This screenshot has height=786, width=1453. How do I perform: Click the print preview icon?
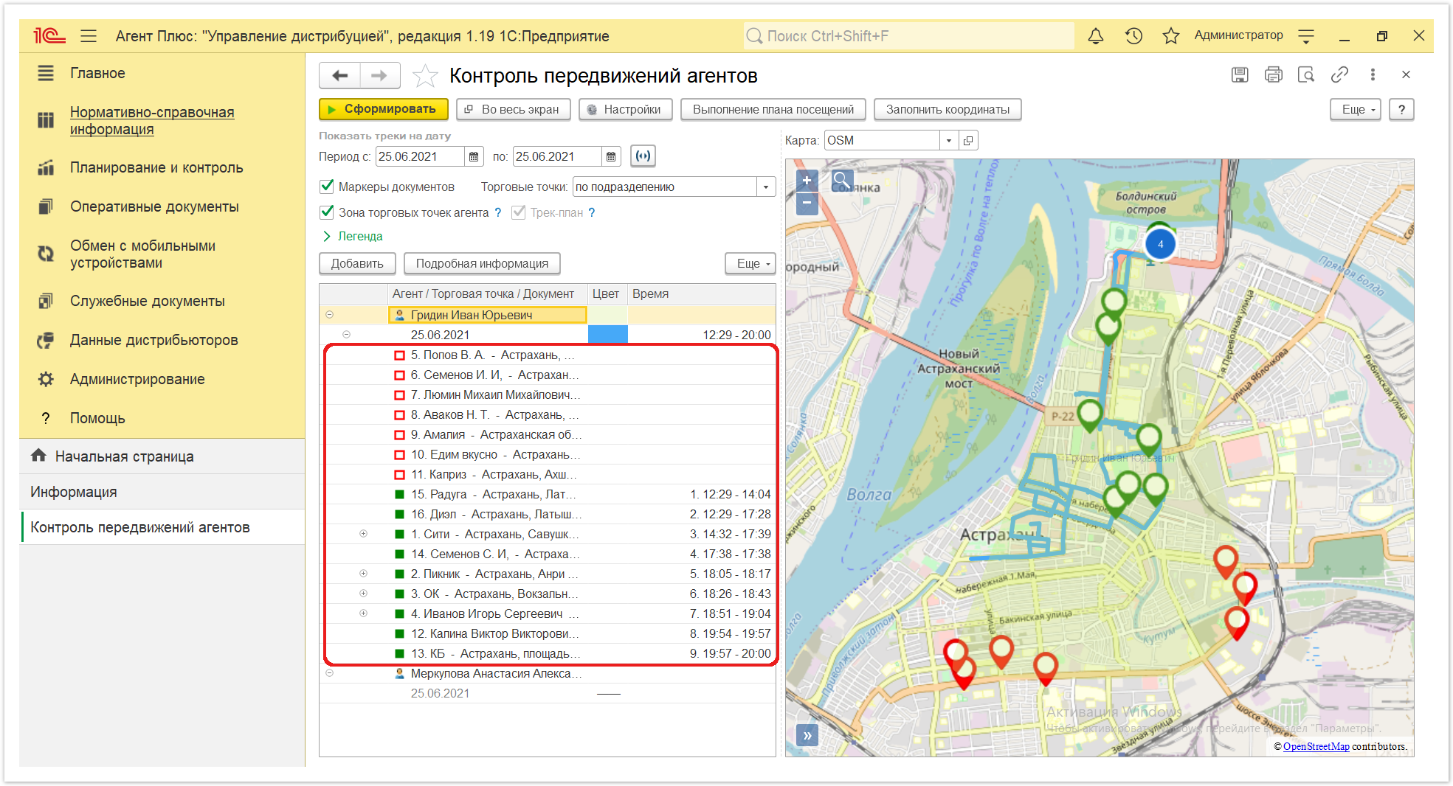1306,74
